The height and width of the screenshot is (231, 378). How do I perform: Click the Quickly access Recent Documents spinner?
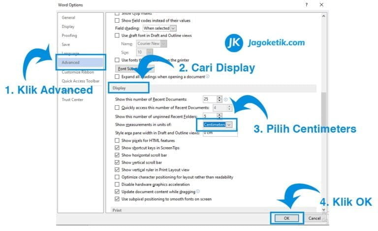229,107
